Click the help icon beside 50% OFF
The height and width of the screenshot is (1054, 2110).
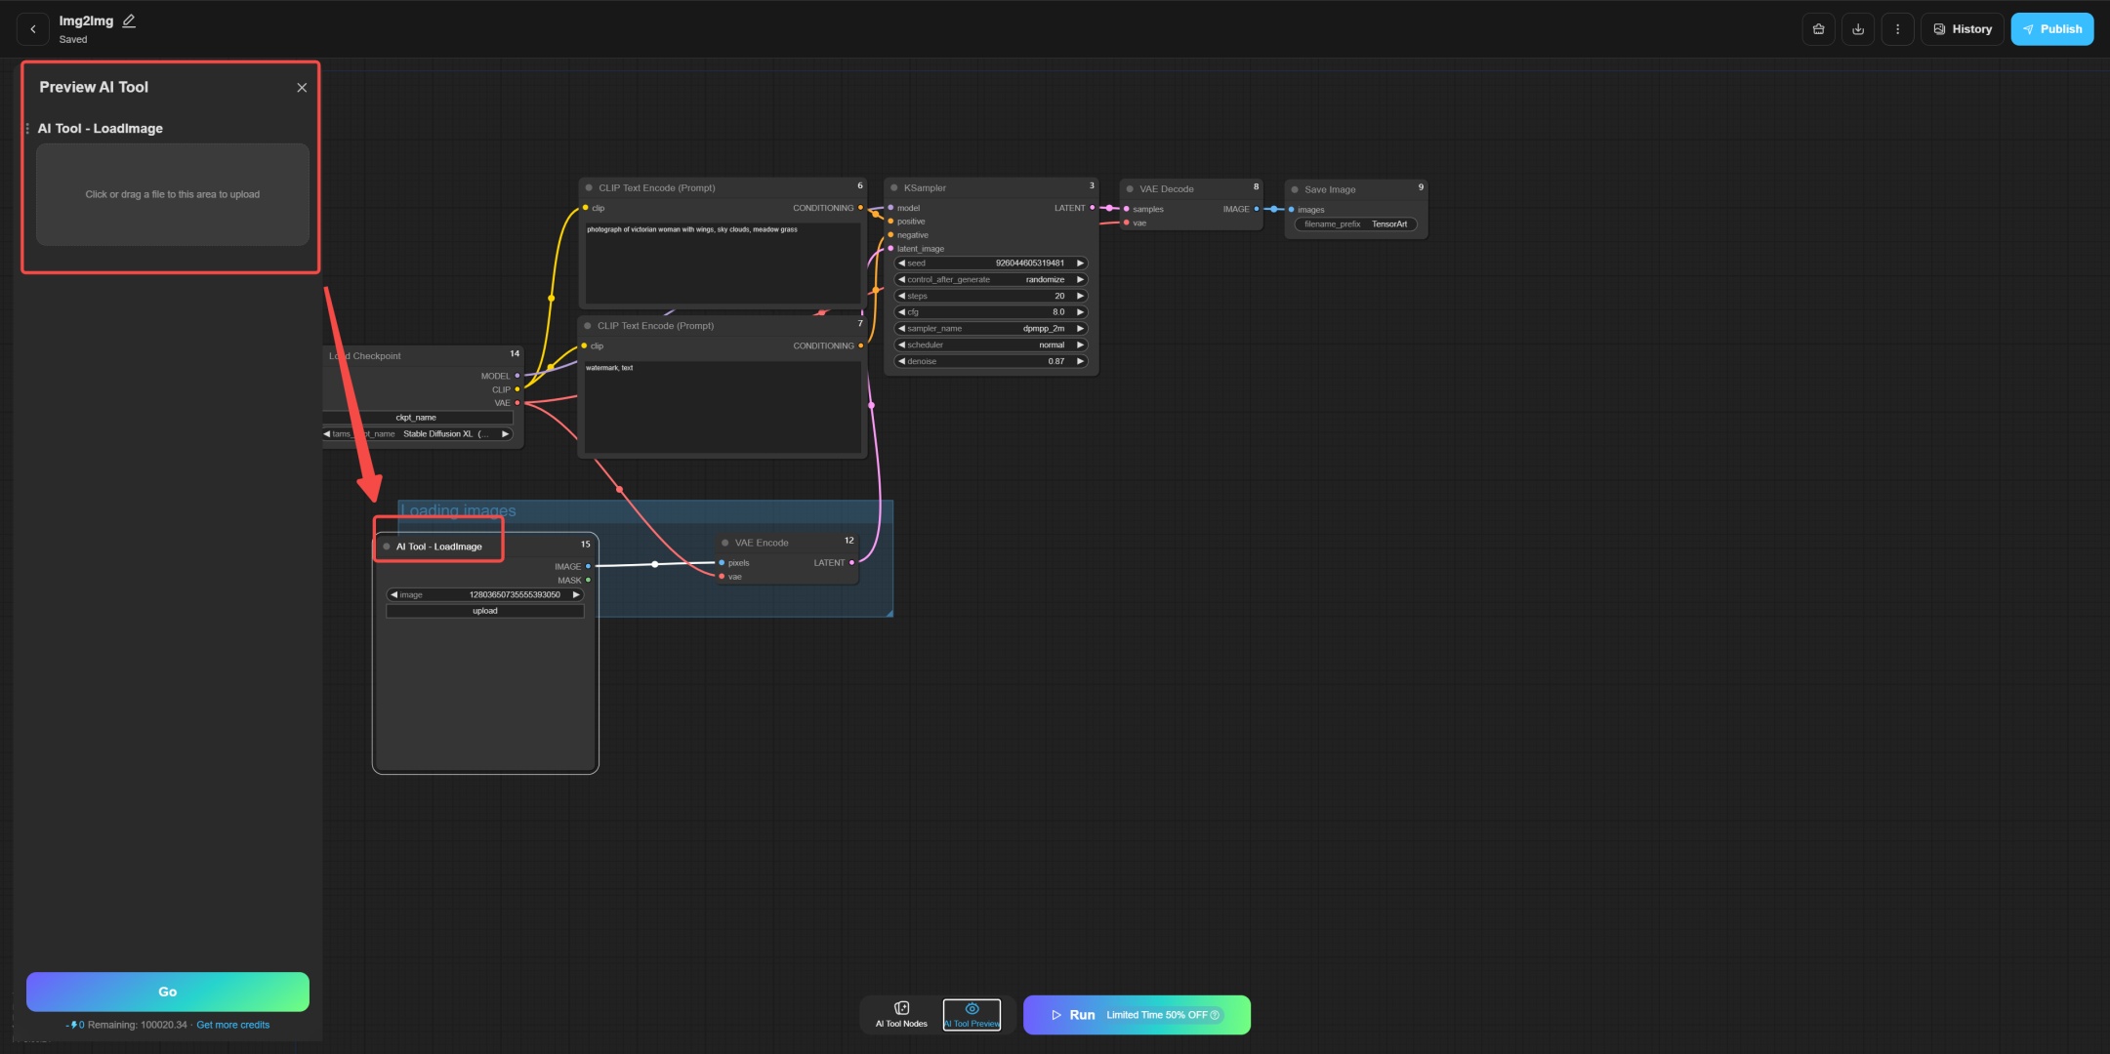point(1215,1015)
